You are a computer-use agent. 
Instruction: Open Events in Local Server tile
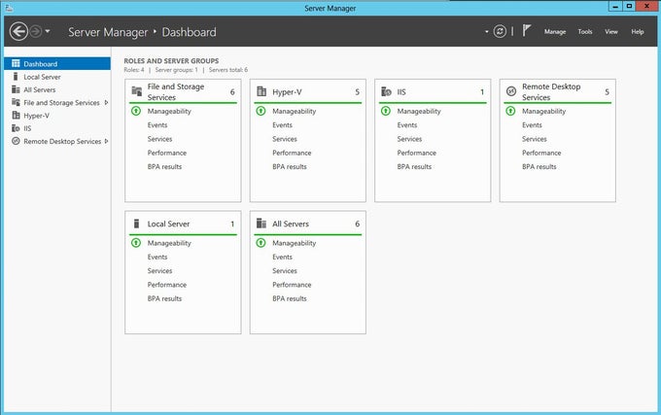[x=157, y=257]
